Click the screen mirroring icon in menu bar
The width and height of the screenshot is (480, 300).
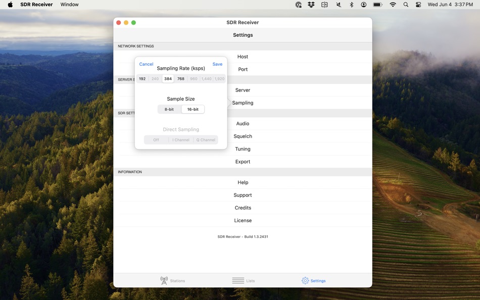[324, 4]
